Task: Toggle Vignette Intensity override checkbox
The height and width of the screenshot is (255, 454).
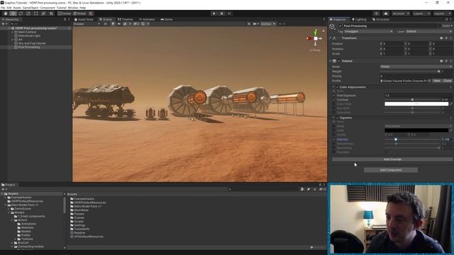Action: (334, 140)
